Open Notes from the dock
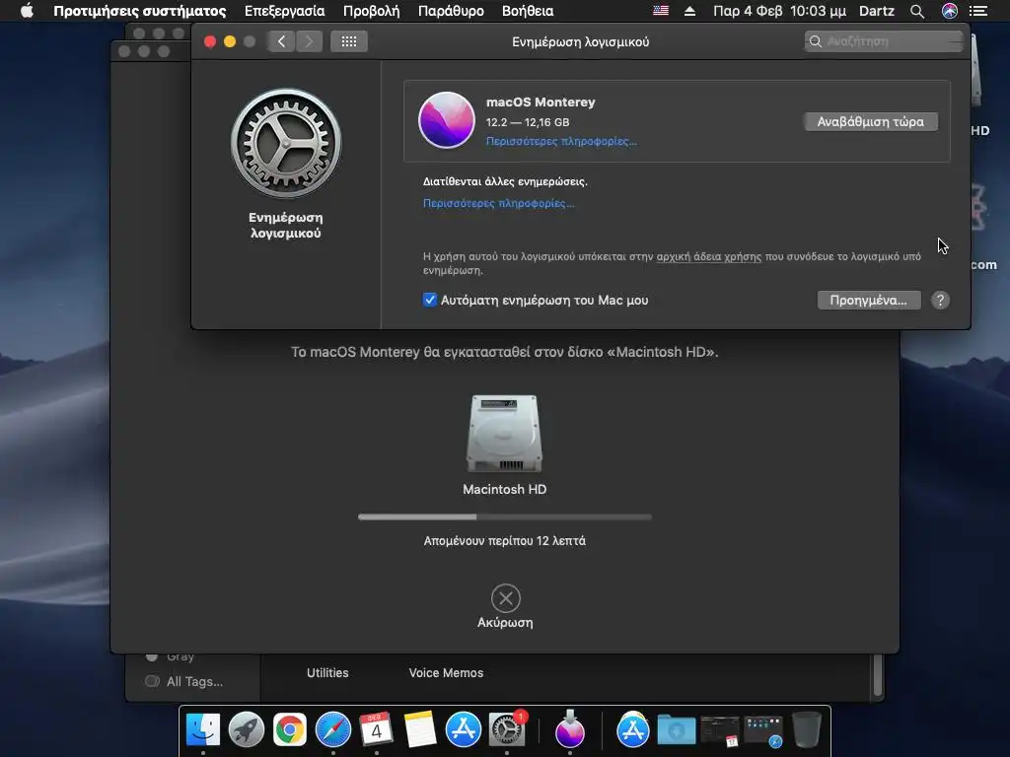Image resolution: width=1010 pixels, height=757 pixels. [x=420, y=730]
